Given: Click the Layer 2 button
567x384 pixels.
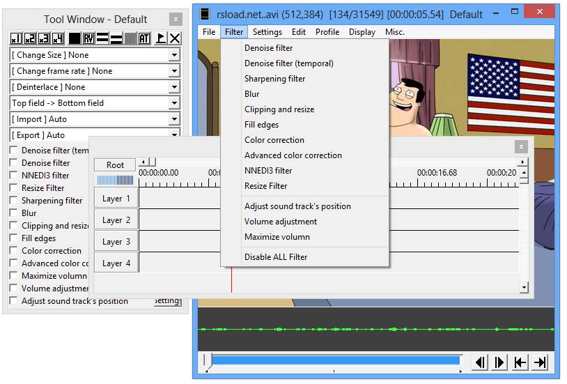Looking at the screenshot, I should (116, 220).
